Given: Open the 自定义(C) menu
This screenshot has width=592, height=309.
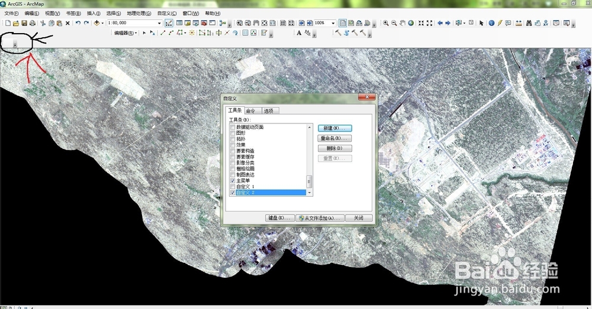Looking at the screenshot, I should 167,13.
